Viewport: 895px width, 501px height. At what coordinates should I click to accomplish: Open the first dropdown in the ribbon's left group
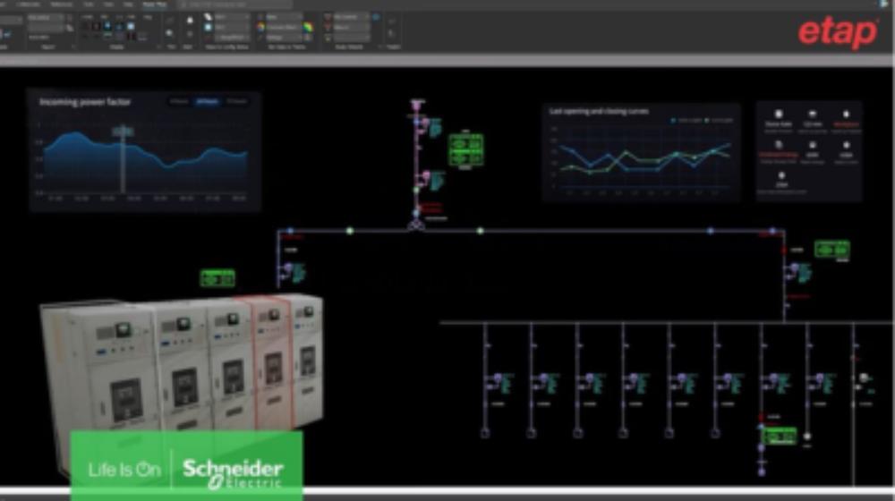point(46,18)
